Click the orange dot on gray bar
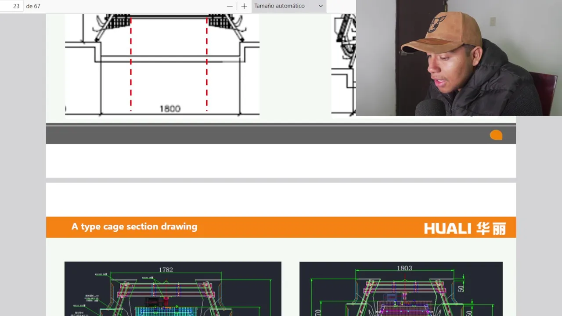Viewport: 562px width, 316px height. pos(496,135)
